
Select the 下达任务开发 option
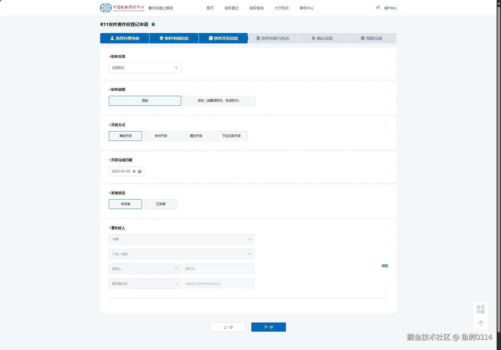[x=231, y=136]
